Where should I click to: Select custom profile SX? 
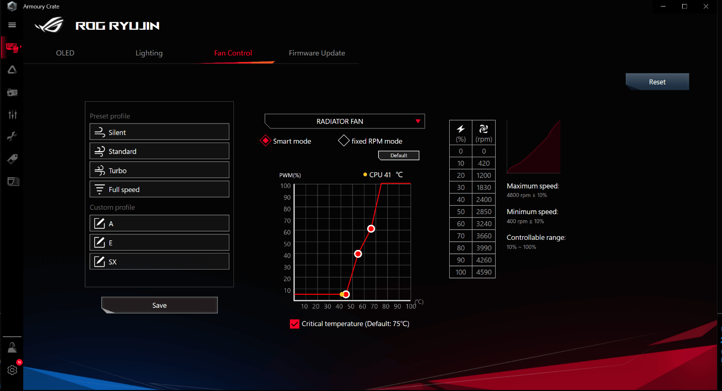click(x=159, y=262)
